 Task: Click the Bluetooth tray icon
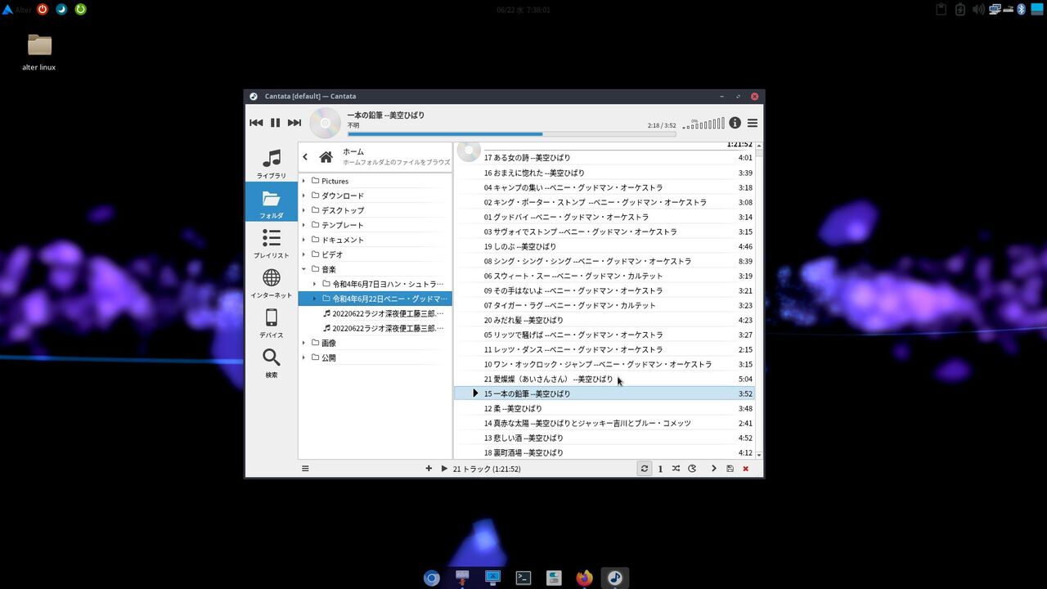tap(1021, 10)
